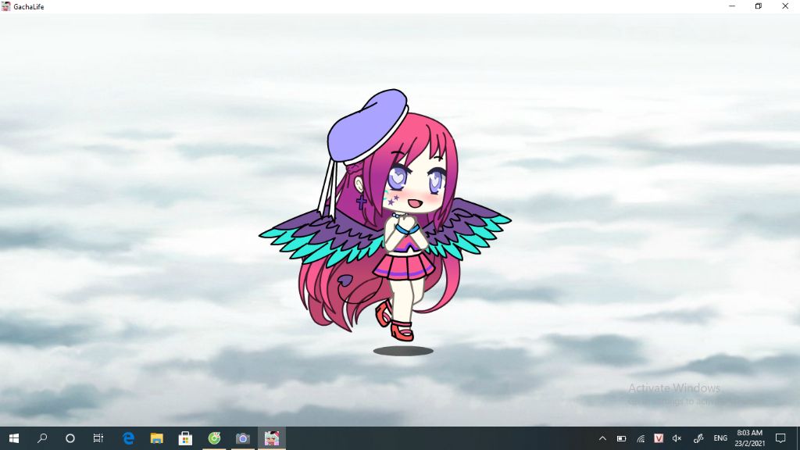800x450 pixels.
Task: Unmute sound via the speaker tray icon
Action: coord(677,438)
